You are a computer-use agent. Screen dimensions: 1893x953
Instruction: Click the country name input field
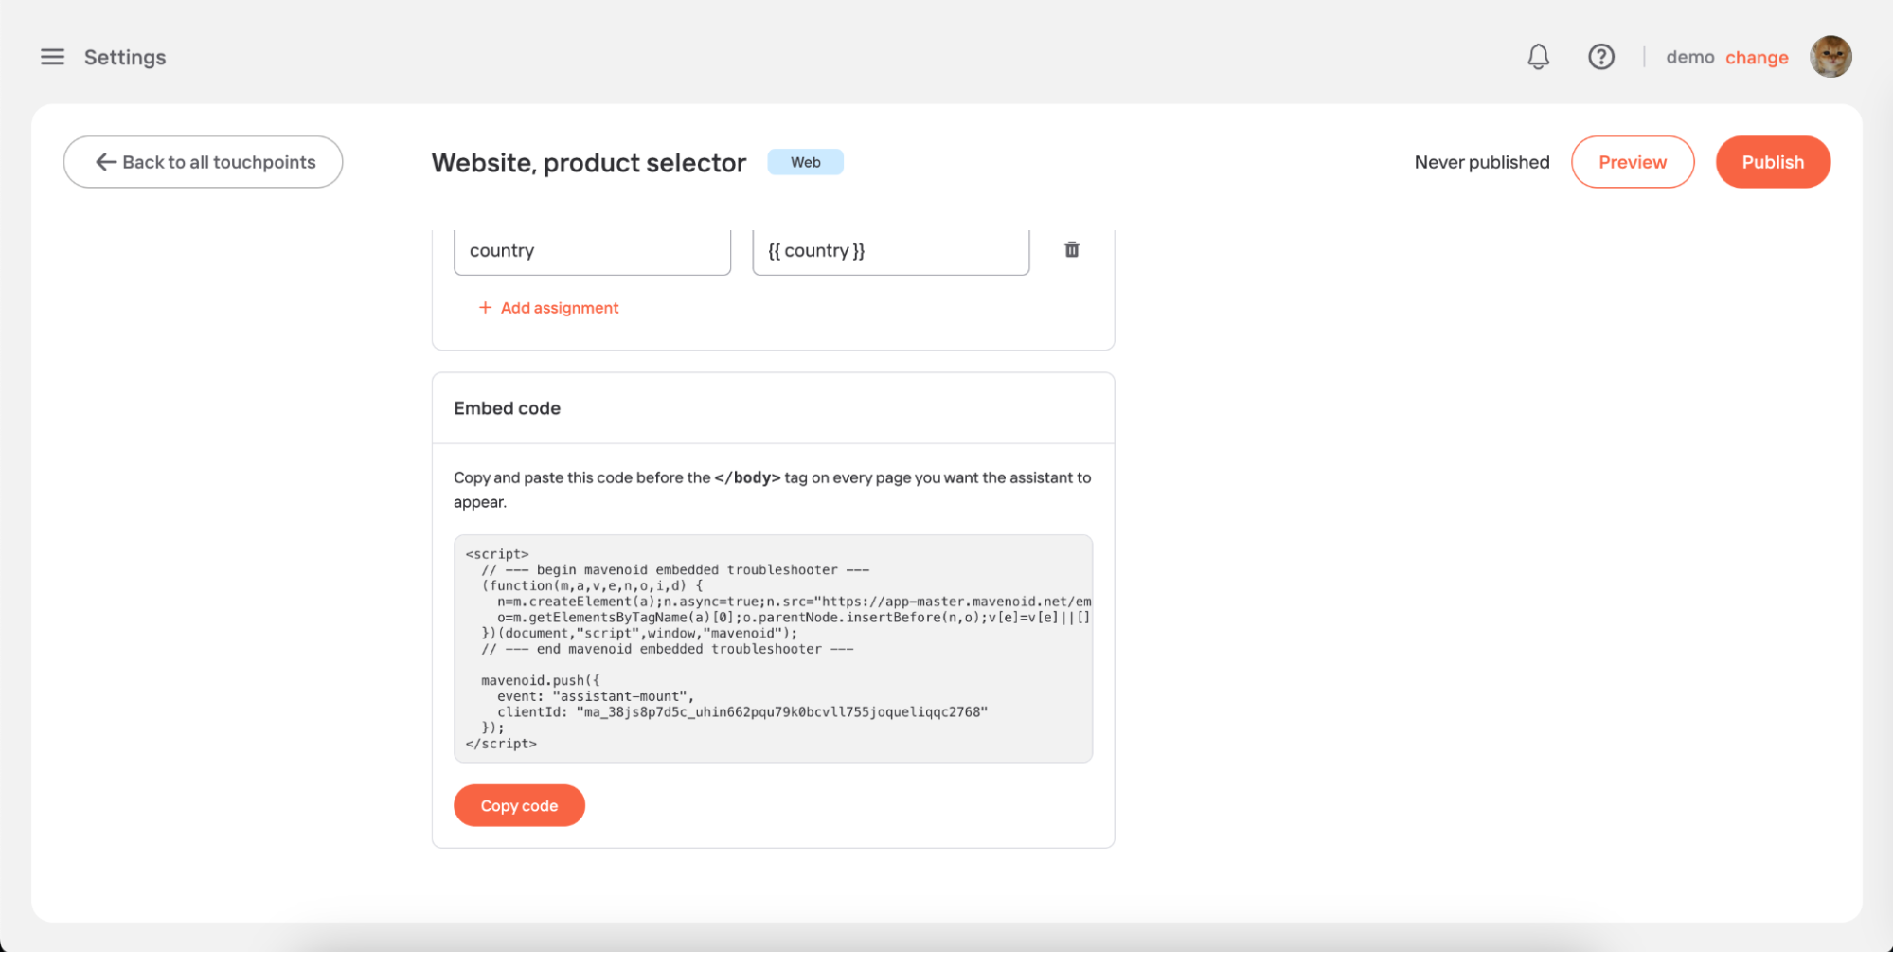593,251
